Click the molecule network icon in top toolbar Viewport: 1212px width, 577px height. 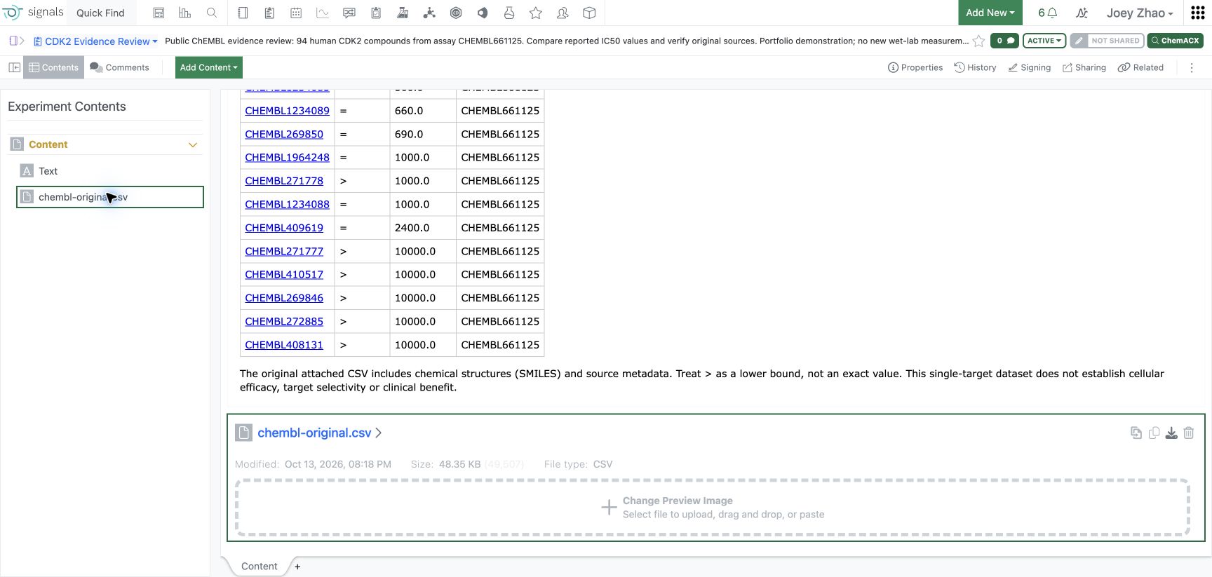point(429,13)
